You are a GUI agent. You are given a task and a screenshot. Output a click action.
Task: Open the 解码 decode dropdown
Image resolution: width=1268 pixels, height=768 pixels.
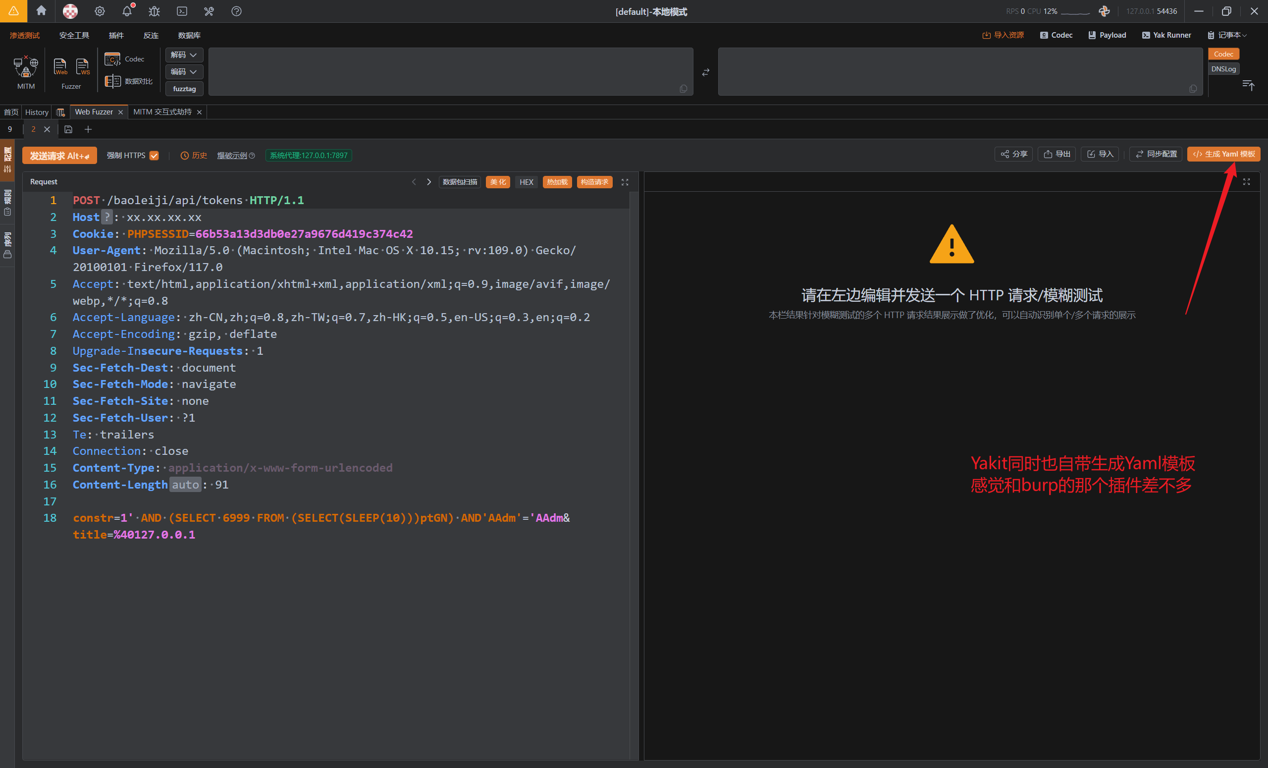tap(184, 55)
